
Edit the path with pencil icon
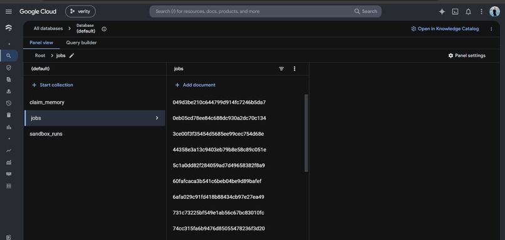tap(72, 56)
